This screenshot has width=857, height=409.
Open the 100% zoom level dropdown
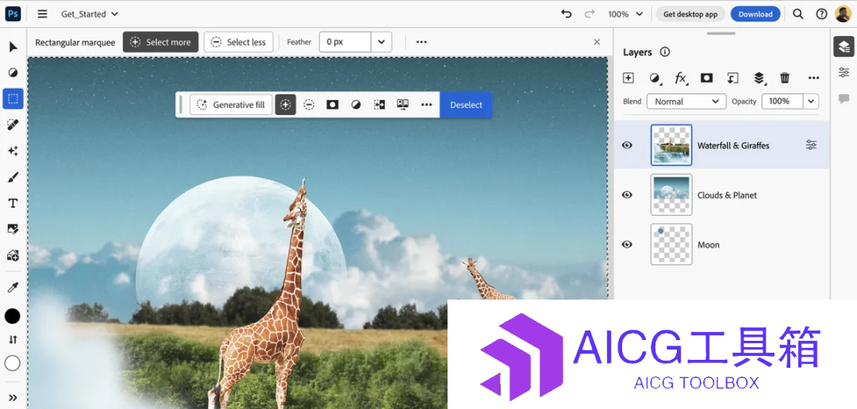tap(625, 14)
